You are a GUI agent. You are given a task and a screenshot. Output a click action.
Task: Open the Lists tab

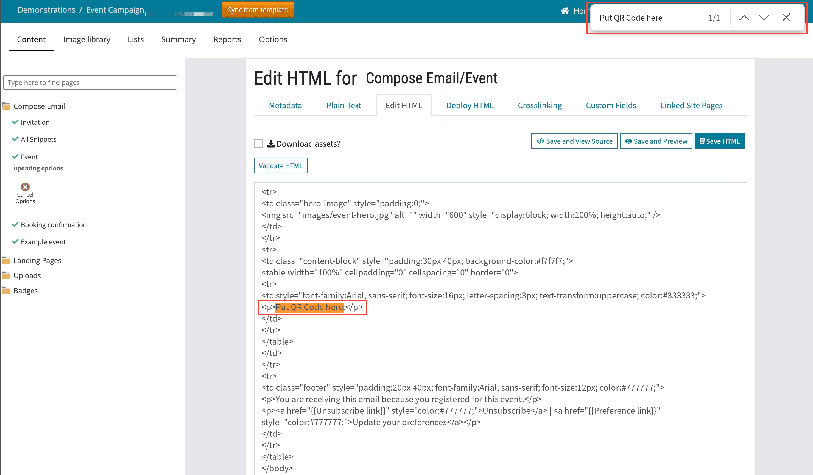point(136,39)
